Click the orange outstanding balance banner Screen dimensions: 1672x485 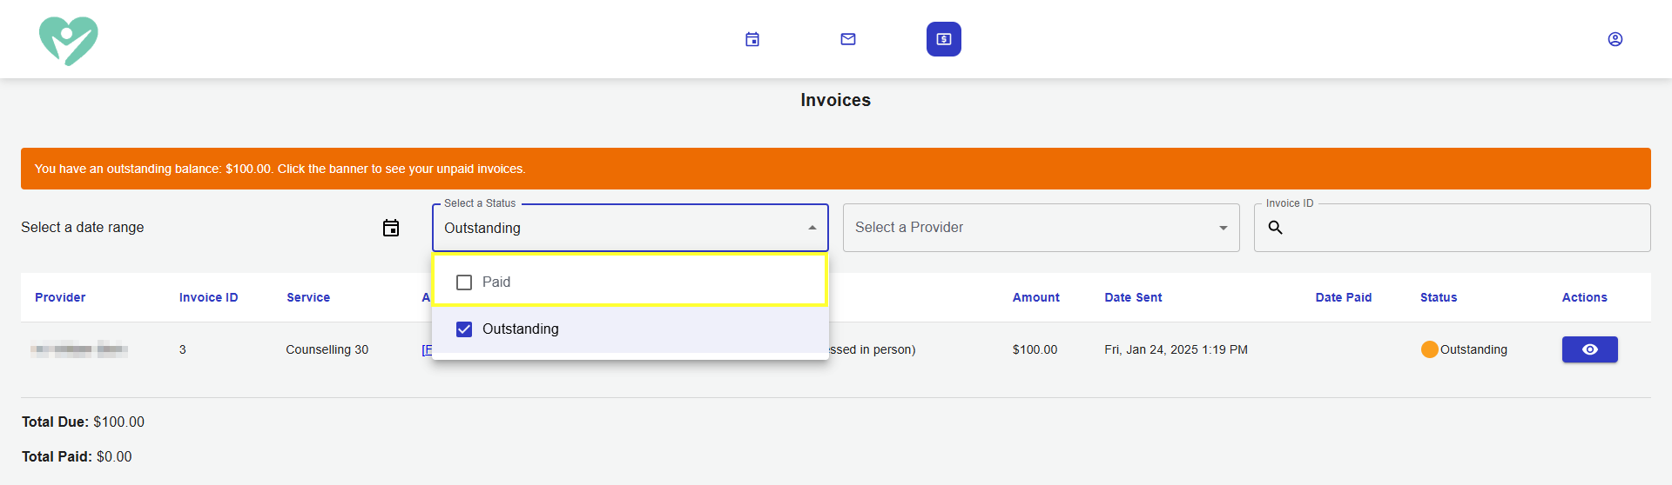[x=836, y=169]
